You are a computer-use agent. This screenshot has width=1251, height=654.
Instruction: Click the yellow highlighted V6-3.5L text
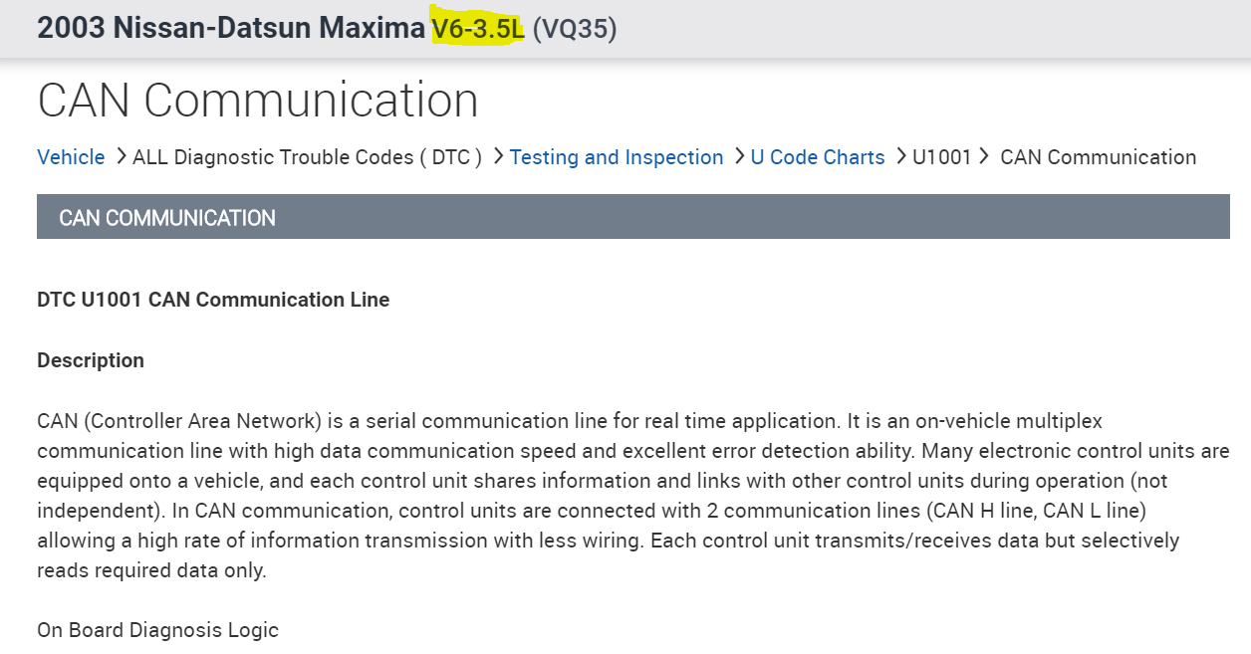pyautogui.click(x=477, y=29)
